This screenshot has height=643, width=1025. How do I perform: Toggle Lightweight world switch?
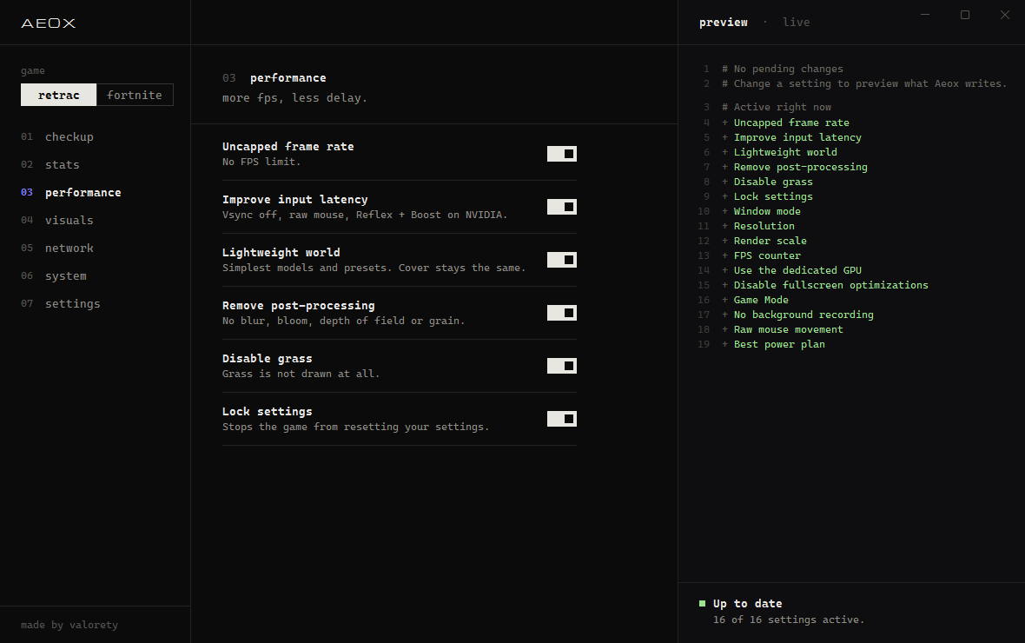[x=561, y=260]
